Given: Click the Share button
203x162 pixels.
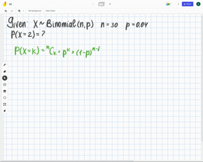Looking at the screenshot, I should [x=187, y=4].
